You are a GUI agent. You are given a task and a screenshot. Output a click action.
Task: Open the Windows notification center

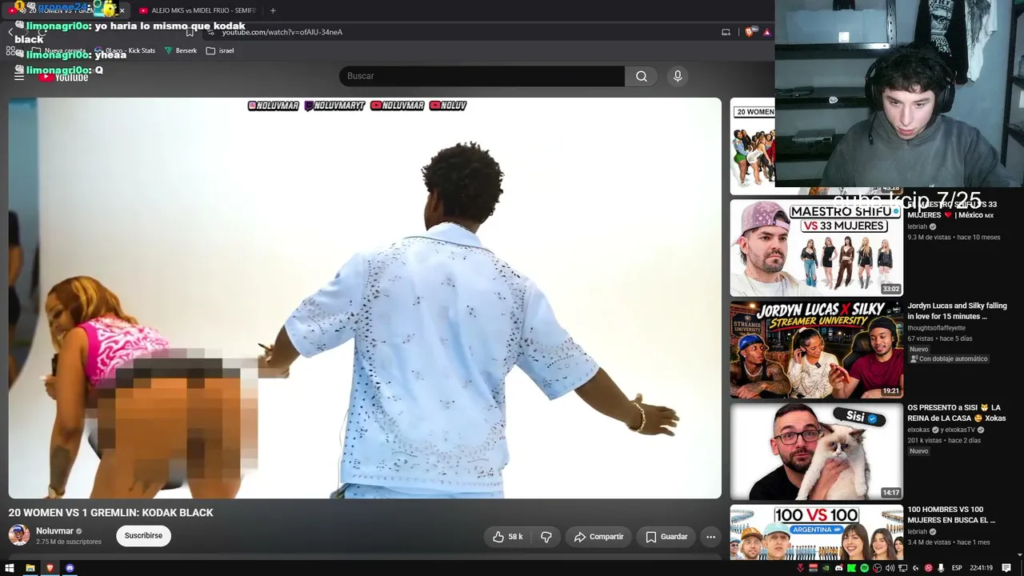1006,568
